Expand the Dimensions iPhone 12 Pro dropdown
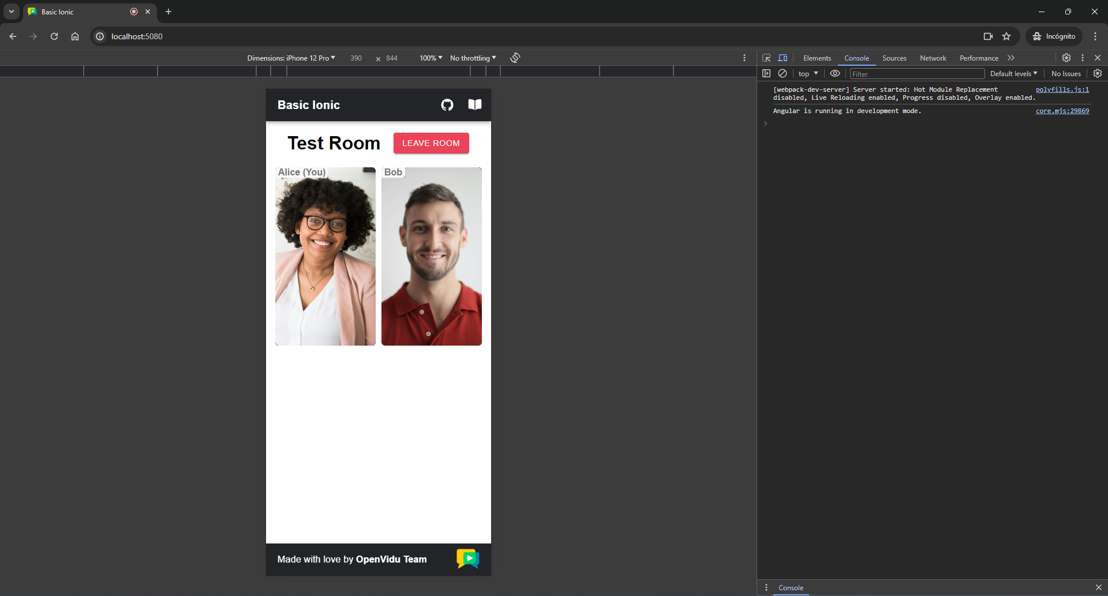This screenshot has height=596, width=1108. pos(291,58)
